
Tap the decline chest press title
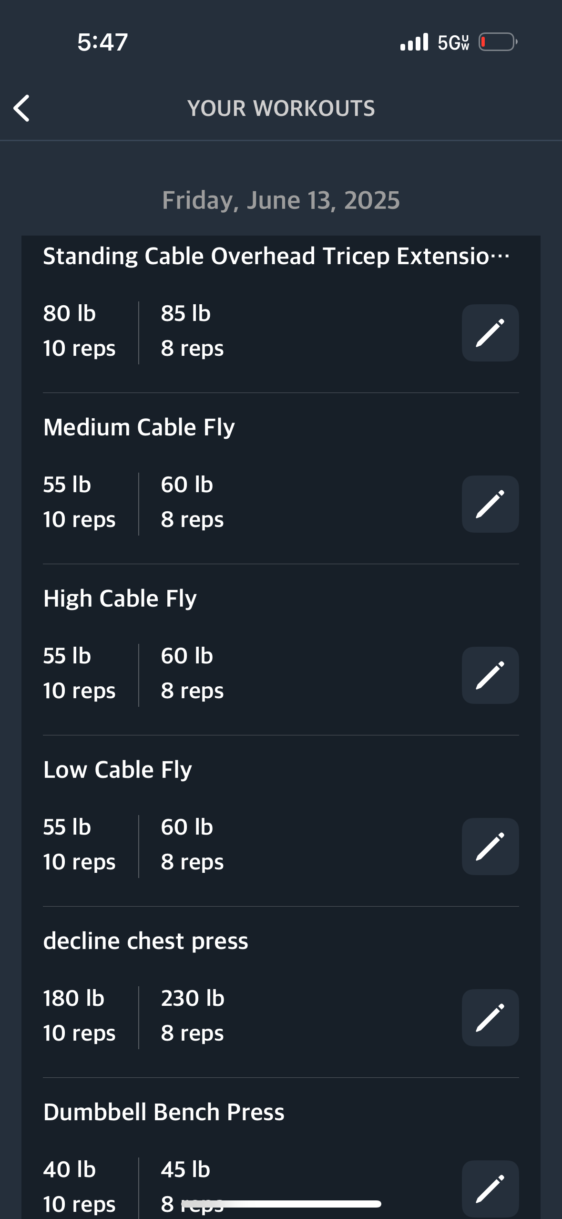146,941
